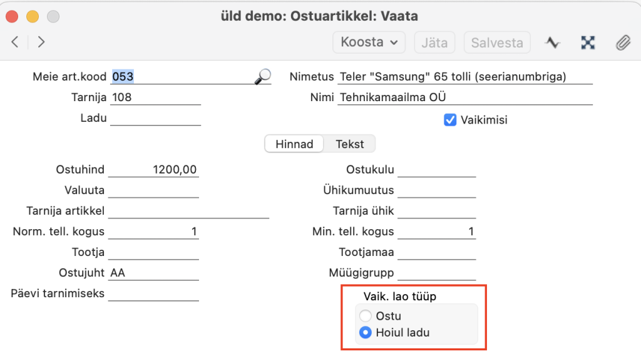Select the Ostu radio button
The image size is (641, 354).
pos(366,316)
